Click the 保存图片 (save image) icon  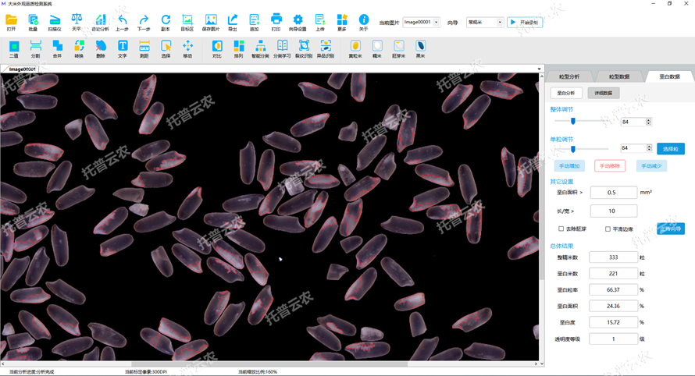tap(211, 22)
